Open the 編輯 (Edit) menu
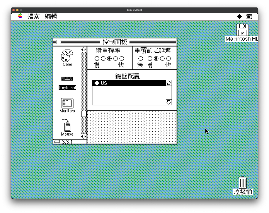This screenshot has height=213, width=269. tap(51, 17)
